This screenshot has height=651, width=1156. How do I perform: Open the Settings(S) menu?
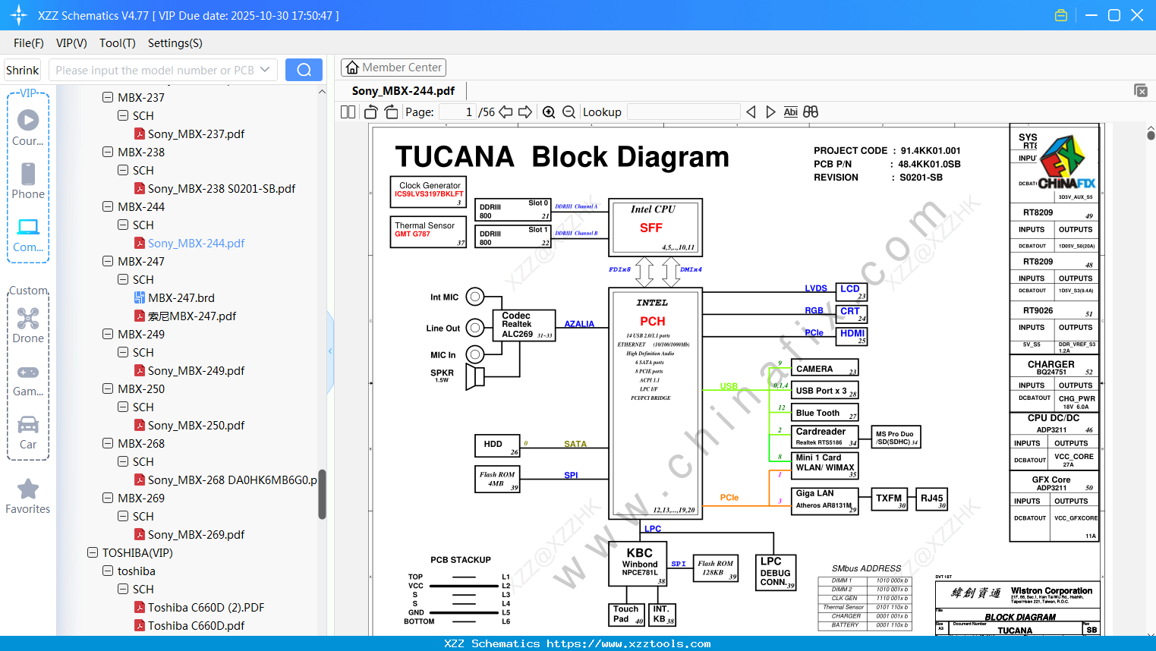click(175, 43)
